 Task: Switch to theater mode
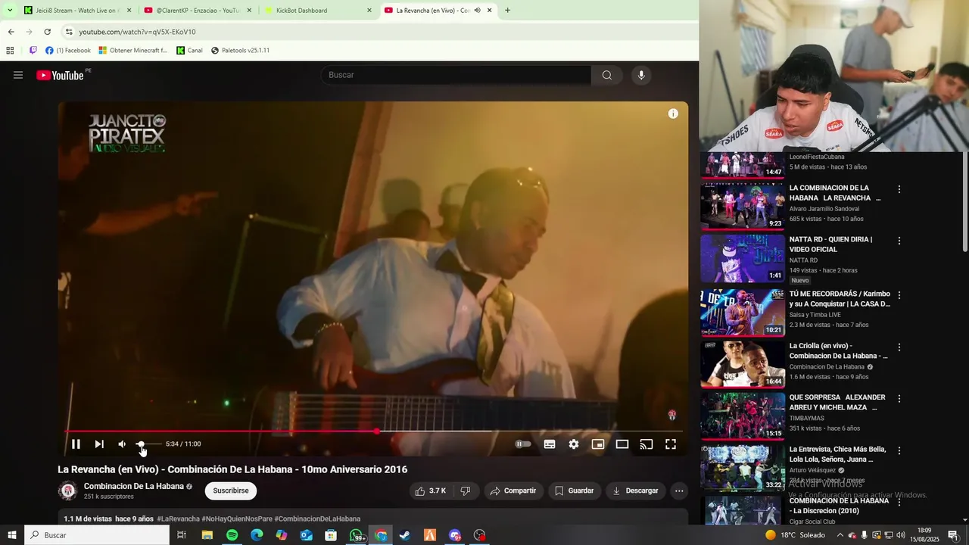[622, 444]
